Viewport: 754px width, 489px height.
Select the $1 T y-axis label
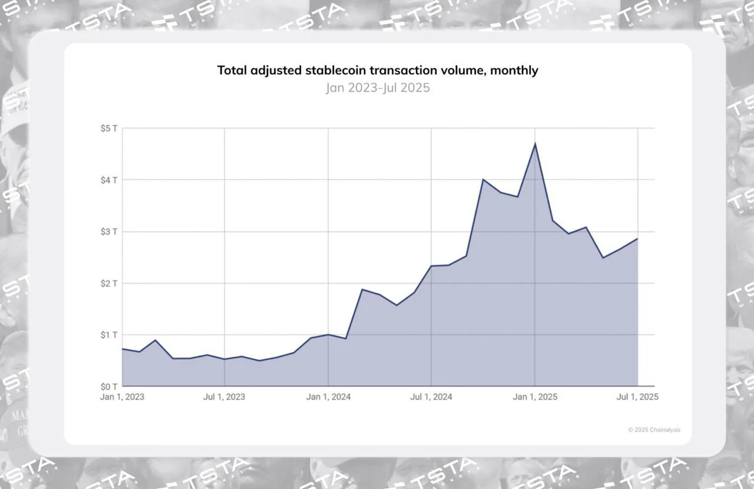point(109,335)
